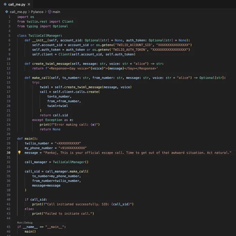This screenshot has height=236, width=236.
Task: Click the Run code lens link
Action: (19, 222)
